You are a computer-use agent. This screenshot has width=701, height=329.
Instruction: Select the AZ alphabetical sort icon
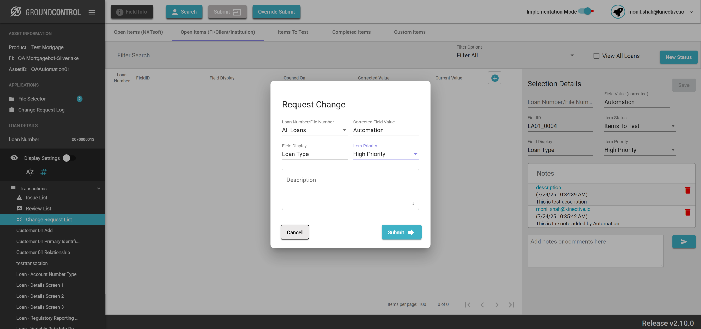[30, 172]
